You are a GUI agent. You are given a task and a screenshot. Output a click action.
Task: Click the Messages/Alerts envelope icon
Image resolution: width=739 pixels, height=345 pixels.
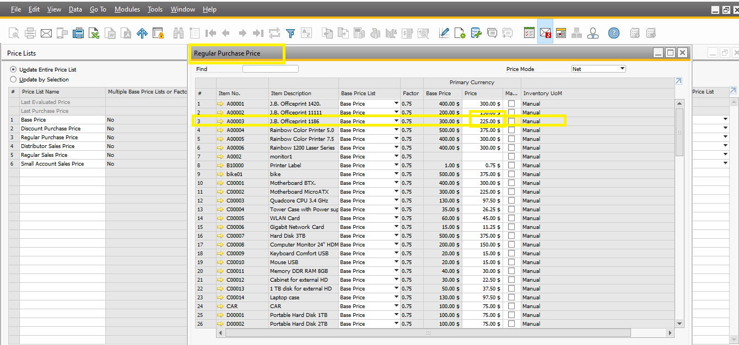(545, 34)
